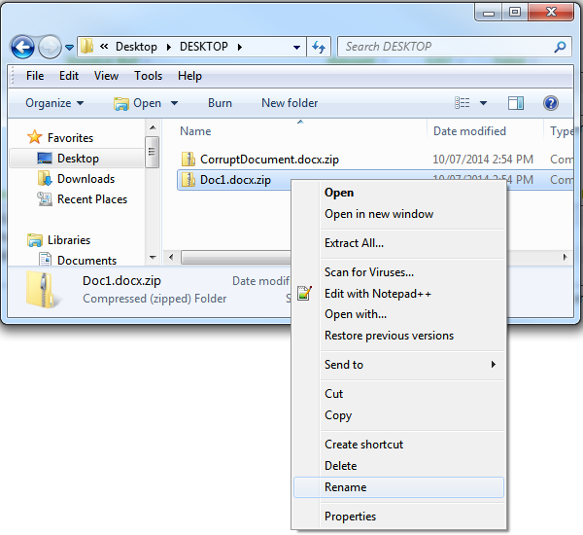Image resolution: width=583 pixels, height=535 pixels.
Task: Sort files by Date modified column
Action: pyautogui.click(x=469, y=131)
